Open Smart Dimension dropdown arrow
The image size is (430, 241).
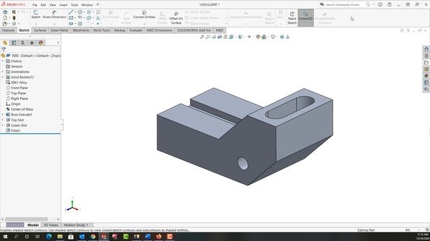point(54,24)
